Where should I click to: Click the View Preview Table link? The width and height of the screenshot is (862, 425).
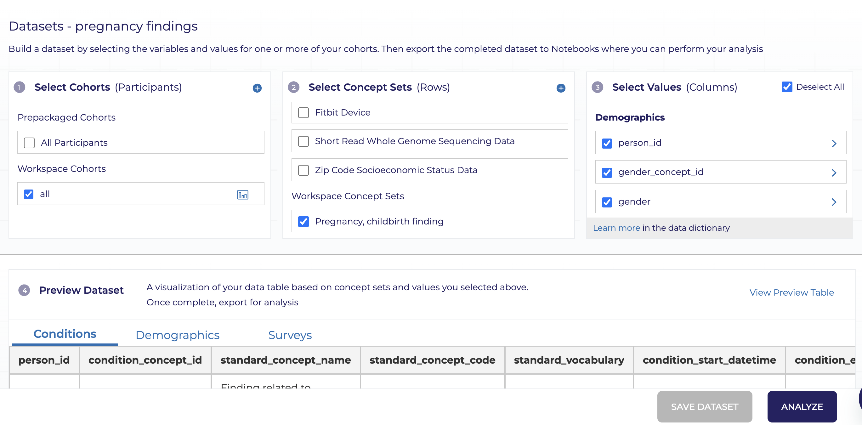click(x=791, y=292)
